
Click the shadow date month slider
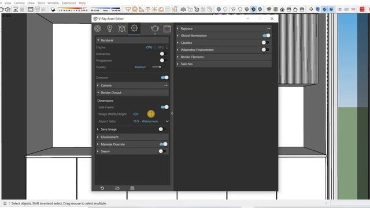tap(73, 9)
